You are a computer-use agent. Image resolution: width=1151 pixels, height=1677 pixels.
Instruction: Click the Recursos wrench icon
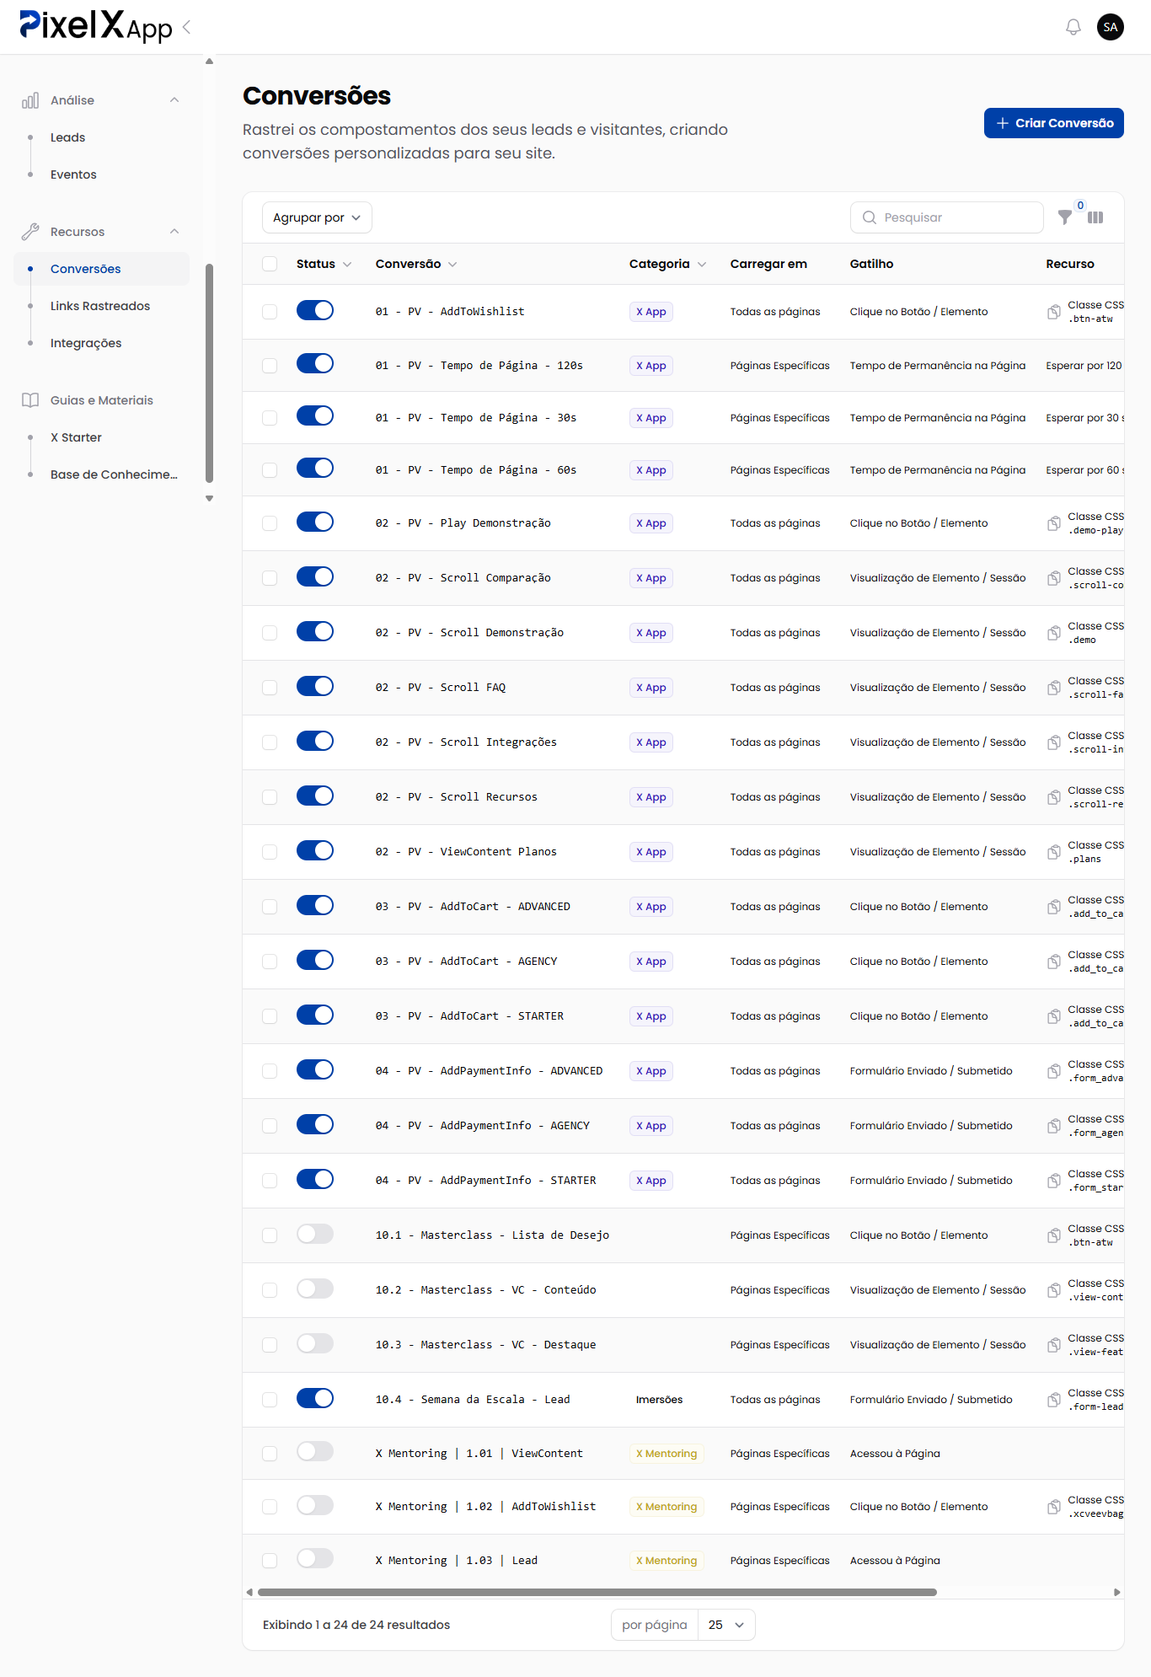[x=30, y=232]
